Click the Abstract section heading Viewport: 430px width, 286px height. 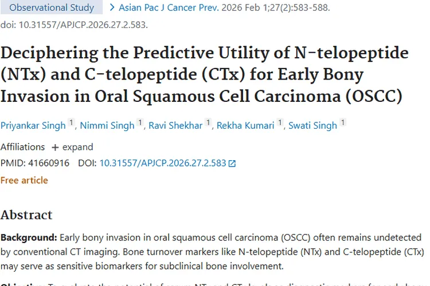click(26, 215)
